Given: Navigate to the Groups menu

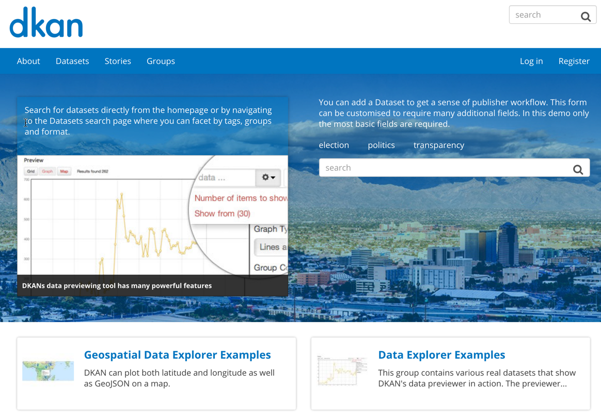Looking at the screenshot, I should pyautogui.click(x=161, y=61).
